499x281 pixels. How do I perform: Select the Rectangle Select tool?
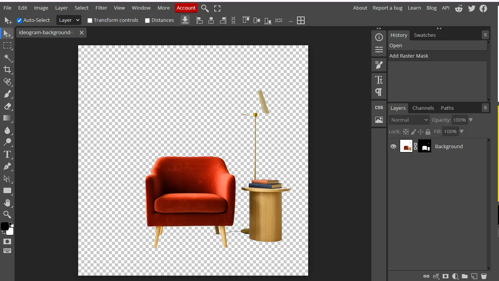7,46
